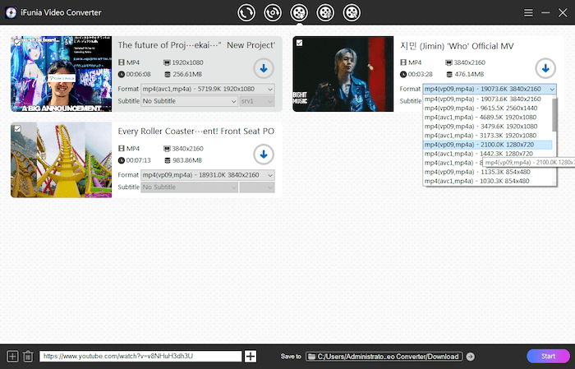Open output folder using arrow beside save path
The width and height of the screenshot is (575, 369).
(x=470, y=356)
